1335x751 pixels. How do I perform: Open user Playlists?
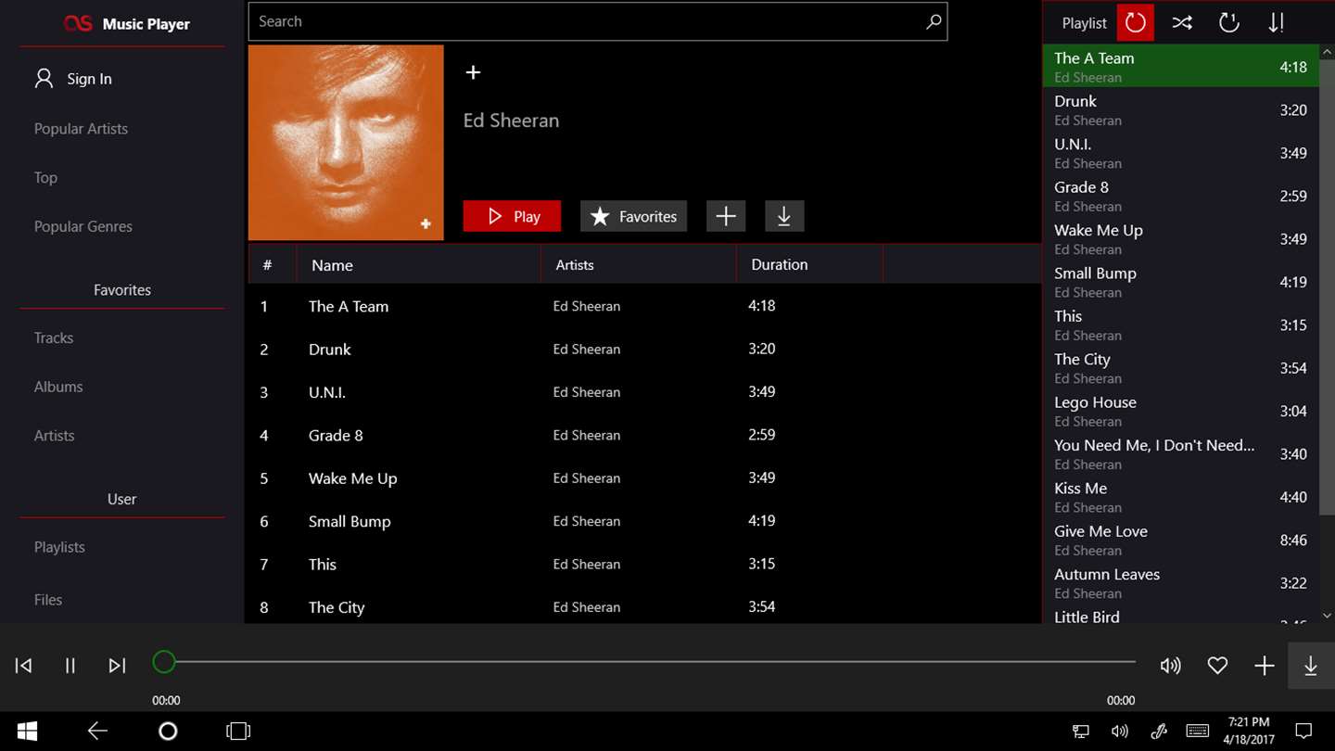(59, 547)
